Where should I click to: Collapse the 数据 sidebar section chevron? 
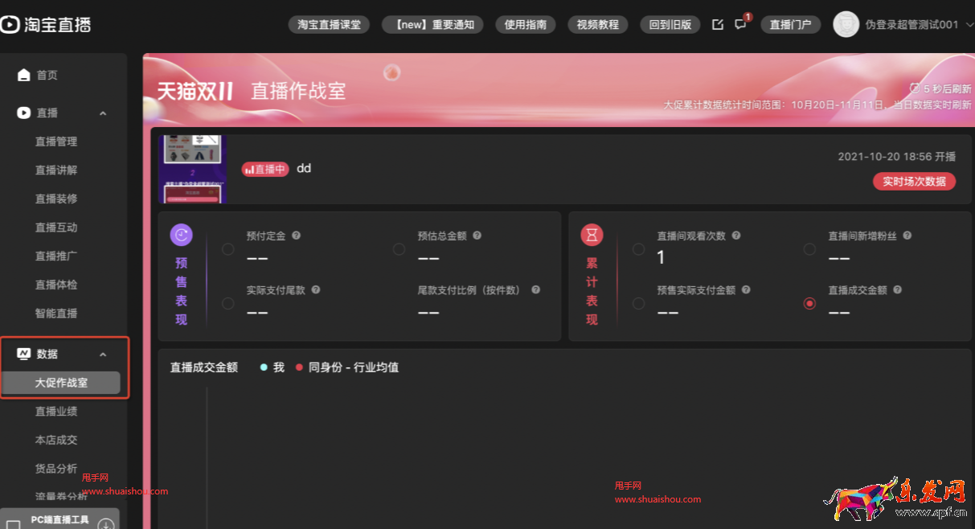click(103, 355)
